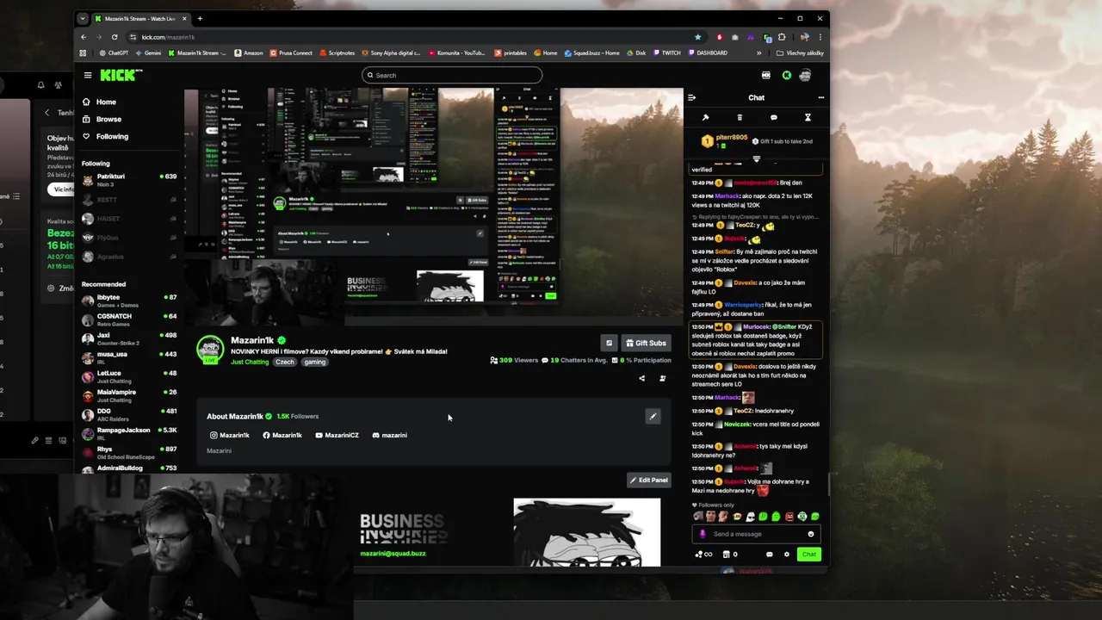
Task: Open libbytee recommended channel
Action: point(129,301)
